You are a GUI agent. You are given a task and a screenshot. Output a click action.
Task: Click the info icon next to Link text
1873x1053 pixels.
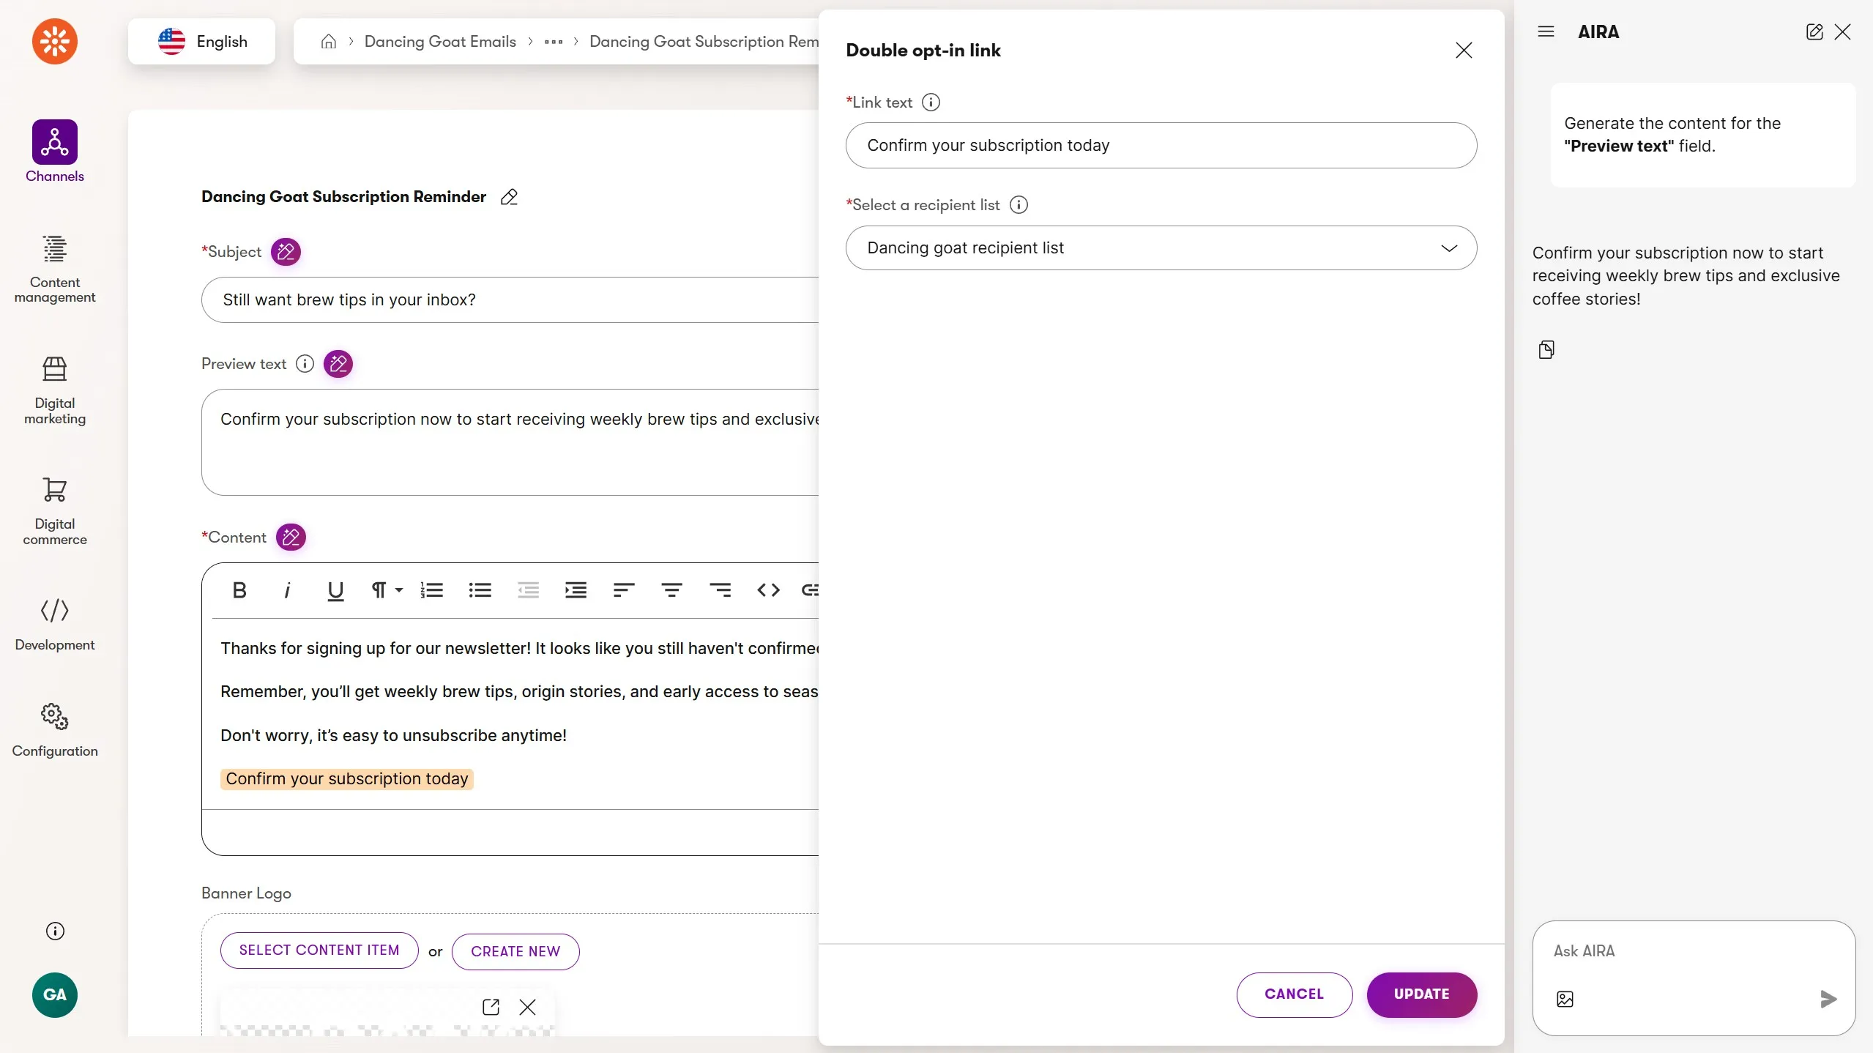click(x=931, y=103)
